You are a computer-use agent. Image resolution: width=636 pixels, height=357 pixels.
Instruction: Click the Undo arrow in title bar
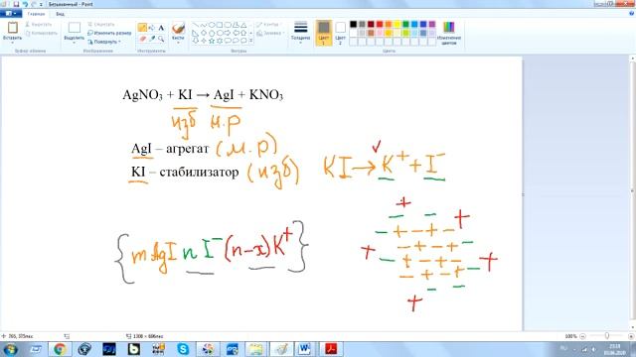click(x=25, y=4)
